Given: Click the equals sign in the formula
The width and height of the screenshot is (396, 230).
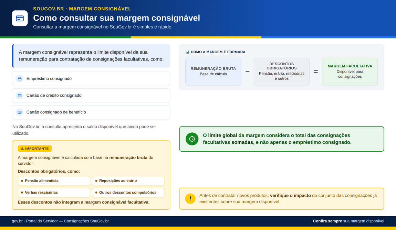Looking at the screenshot, I should 316,72.
